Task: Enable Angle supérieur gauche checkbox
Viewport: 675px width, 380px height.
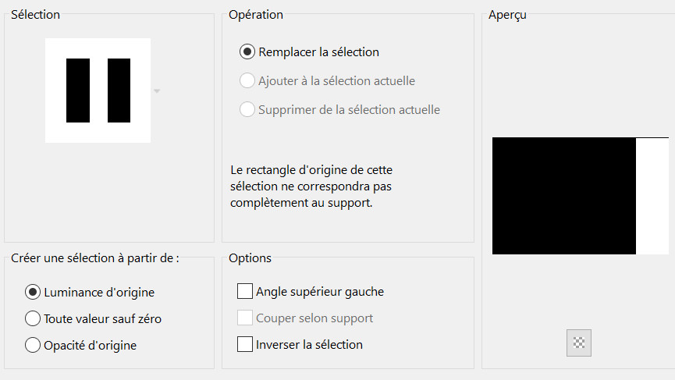Action: point(245,292)
